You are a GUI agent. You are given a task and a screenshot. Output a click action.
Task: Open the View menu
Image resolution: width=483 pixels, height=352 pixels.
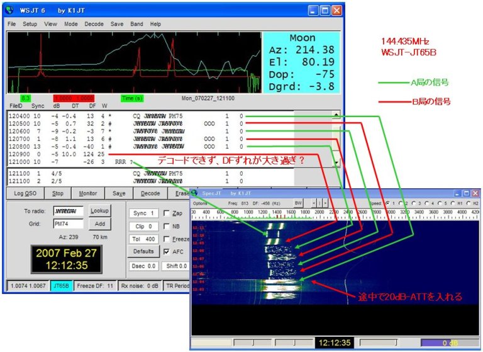(50, 24)
